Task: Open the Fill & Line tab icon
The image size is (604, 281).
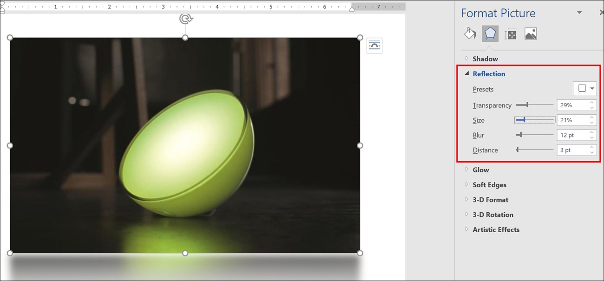Action: [x=470, y=34]
